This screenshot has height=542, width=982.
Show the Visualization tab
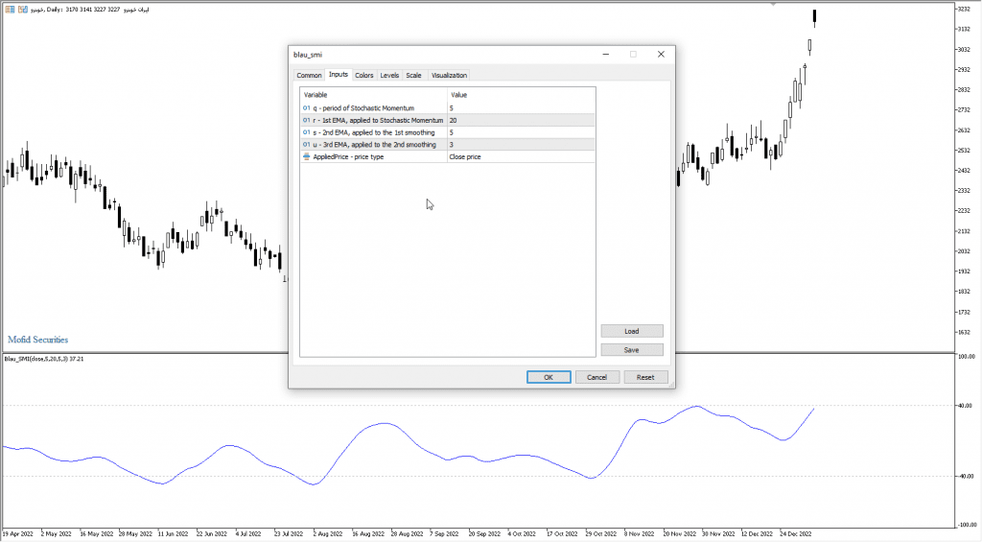point(449,75)
